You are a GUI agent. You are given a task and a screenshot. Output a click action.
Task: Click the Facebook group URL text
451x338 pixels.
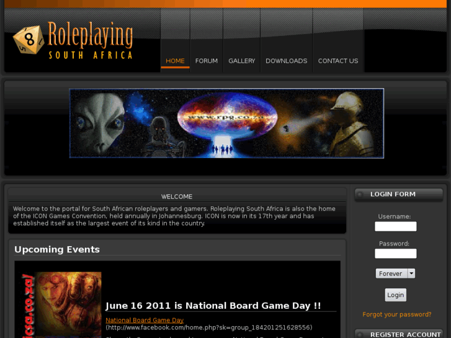209,327
